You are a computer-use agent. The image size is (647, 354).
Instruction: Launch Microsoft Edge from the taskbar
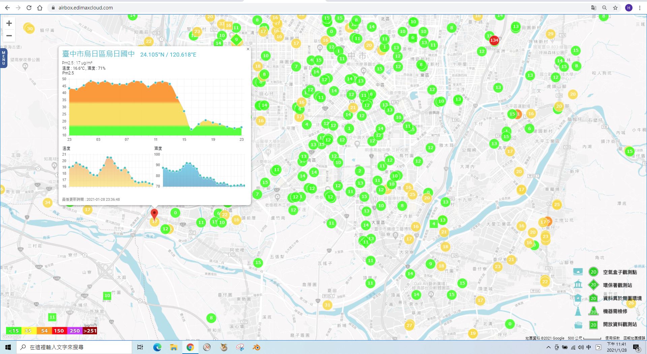pyautogui.click(x=157, y=347)
